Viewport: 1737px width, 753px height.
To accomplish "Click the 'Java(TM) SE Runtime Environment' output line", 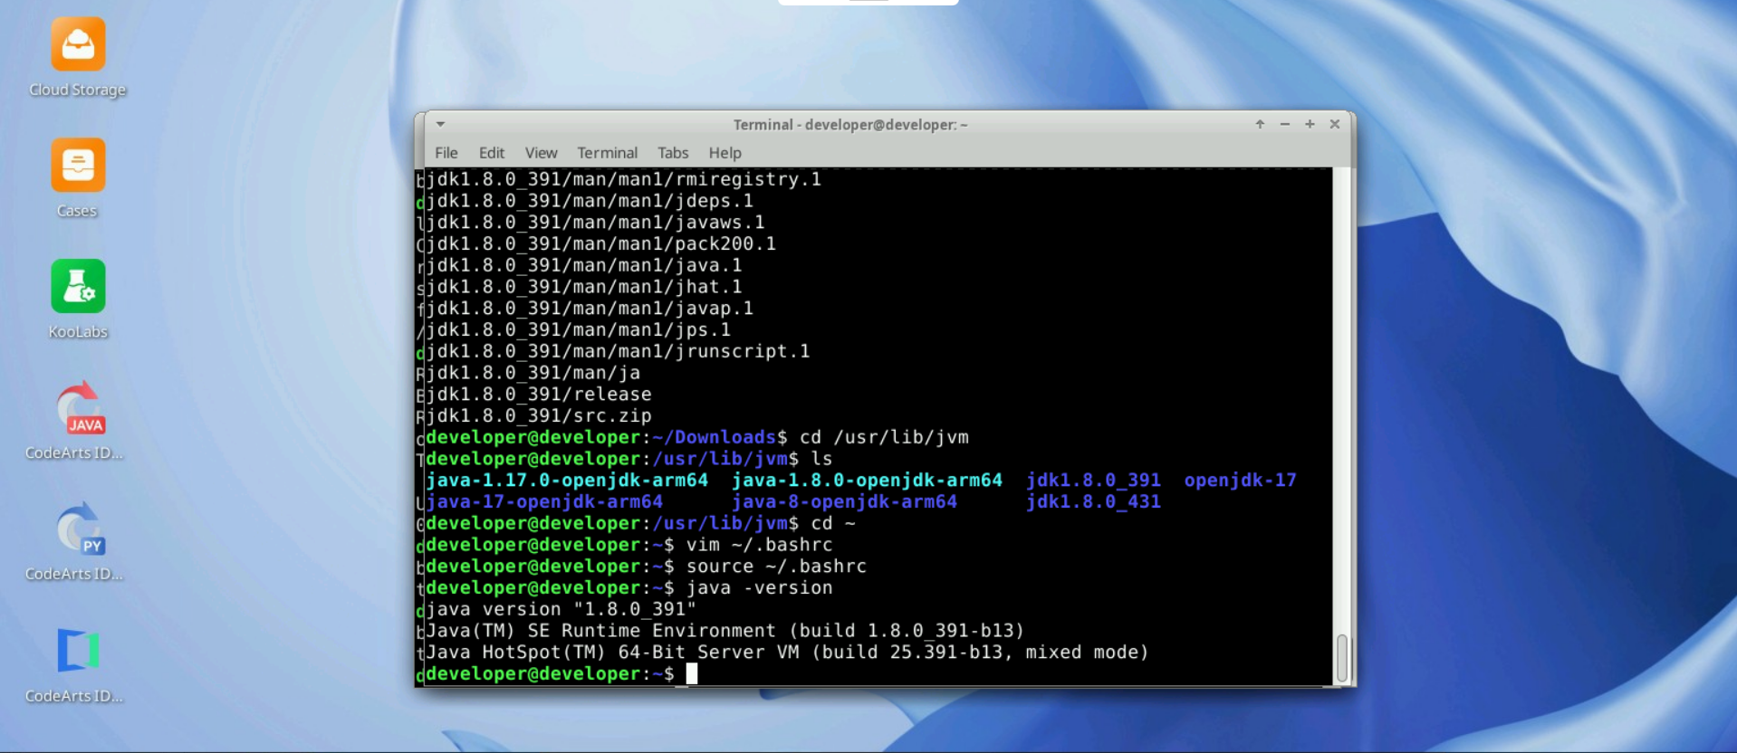I will tap(725, 631).
